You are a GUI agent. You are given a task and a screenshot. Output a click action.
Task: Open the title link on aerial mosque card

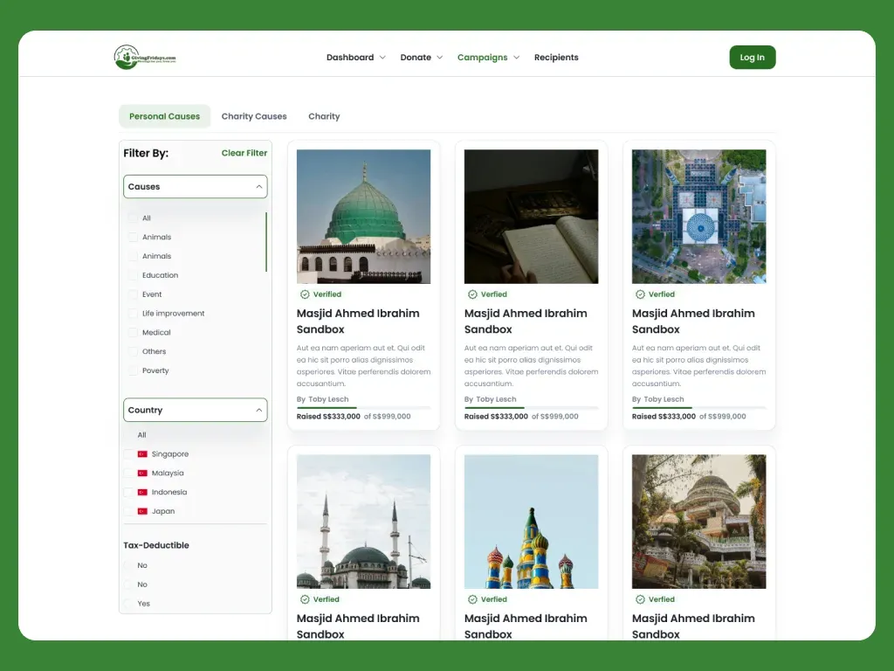click(x=692, y=322)
